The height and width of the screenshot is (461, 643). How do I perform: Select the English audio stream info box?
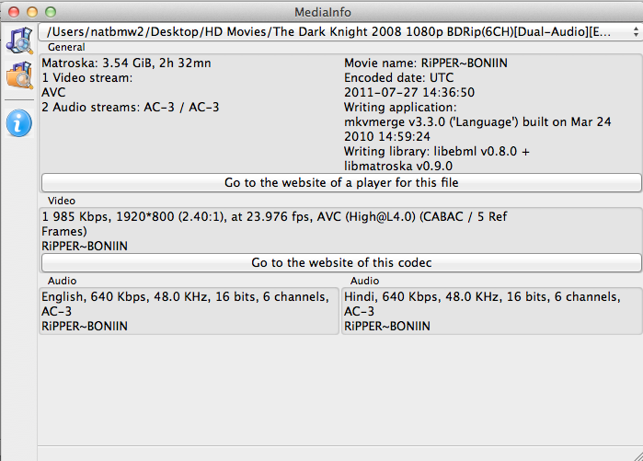click(x=189, y=311)
